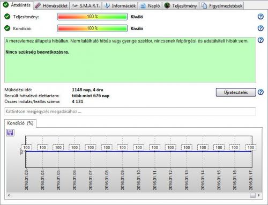268x205 pixels.
Task: Open the Figyelmeztetések tab
Action: 222,6
